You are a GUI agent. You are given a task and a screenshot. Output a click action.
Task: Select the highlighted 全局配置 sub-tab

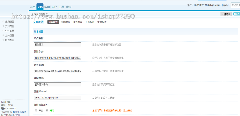click(53, 22)
